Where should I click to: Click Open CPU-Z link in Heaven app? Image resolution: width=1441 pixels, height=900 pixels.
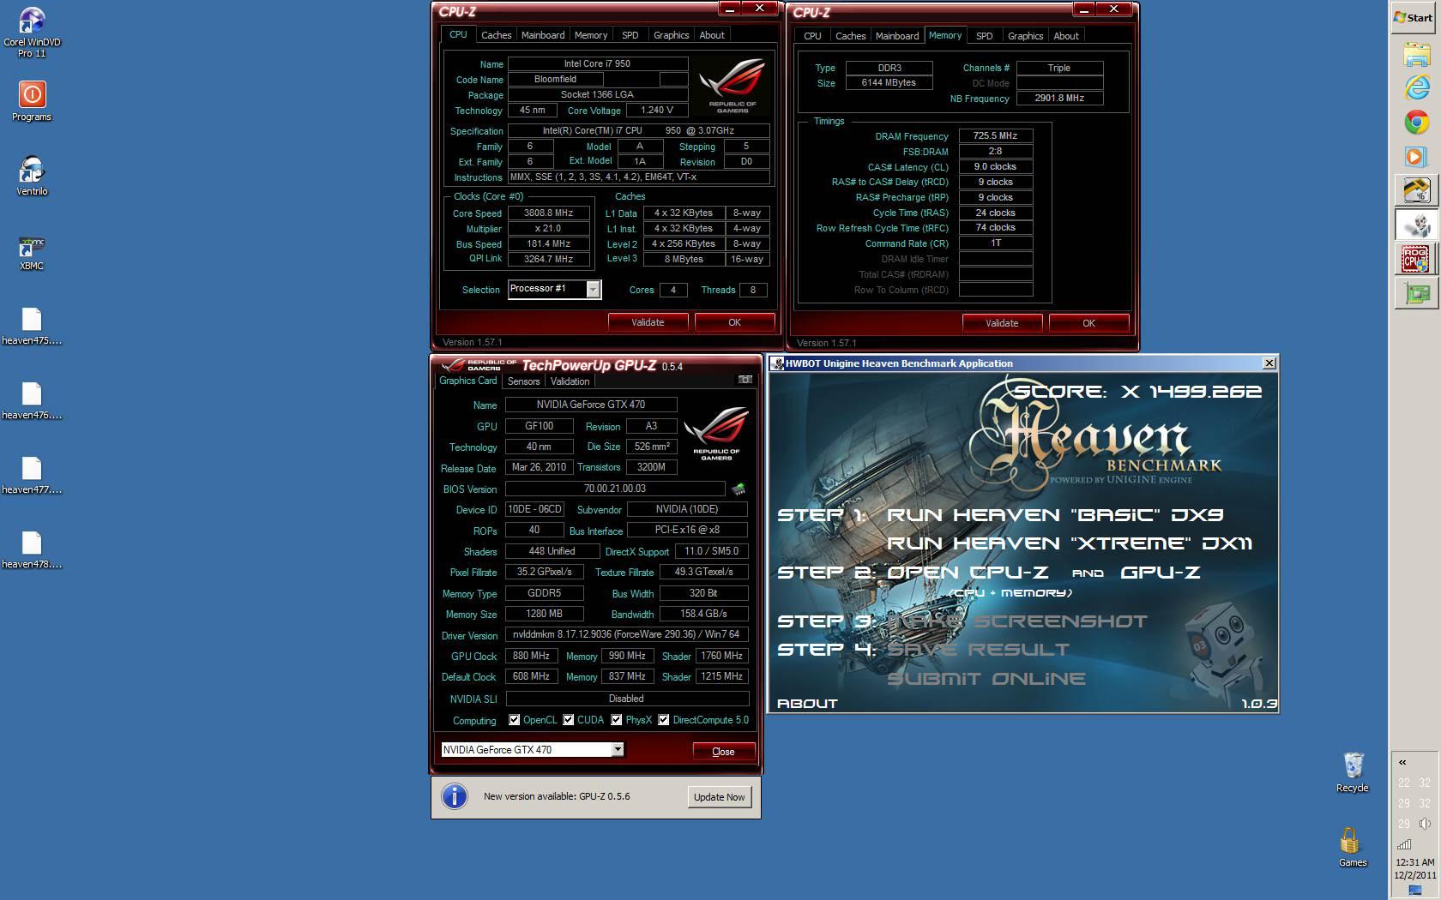click(x=967, y=573)
